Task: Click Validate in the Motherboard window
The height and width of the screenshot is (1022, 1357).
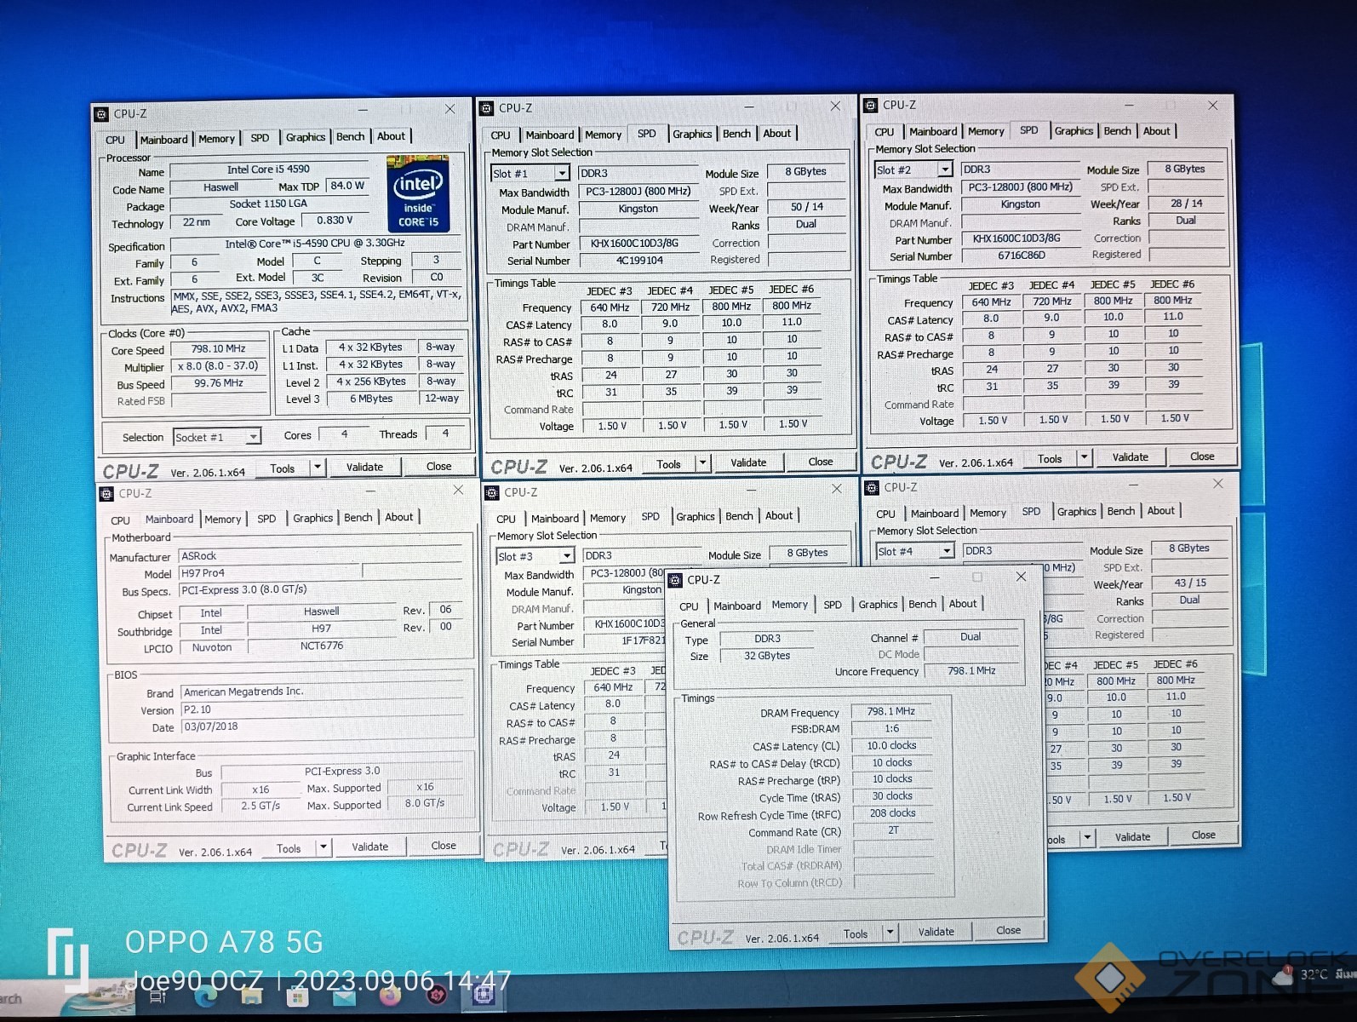Action: pos(369,847)
